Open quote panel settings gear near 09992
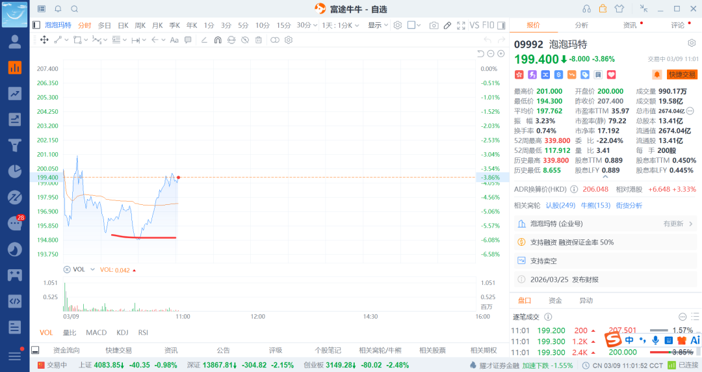This screenshot has width=702, height=372. 692,43
